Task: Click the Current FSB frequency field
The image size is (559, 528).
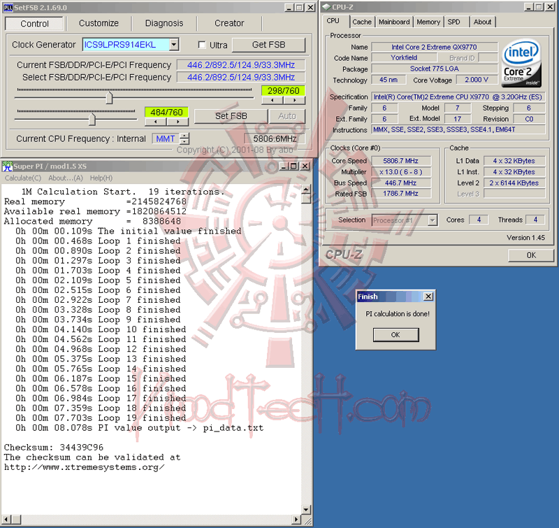Action: coord(241,65)
